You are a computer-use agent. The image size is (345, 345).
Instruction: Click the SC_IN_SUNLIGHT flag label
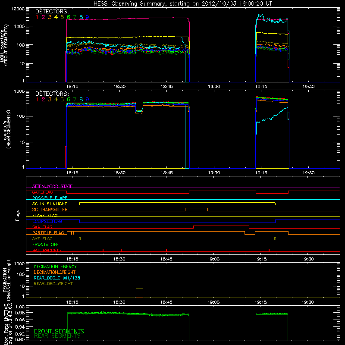(x=50, y=204)
